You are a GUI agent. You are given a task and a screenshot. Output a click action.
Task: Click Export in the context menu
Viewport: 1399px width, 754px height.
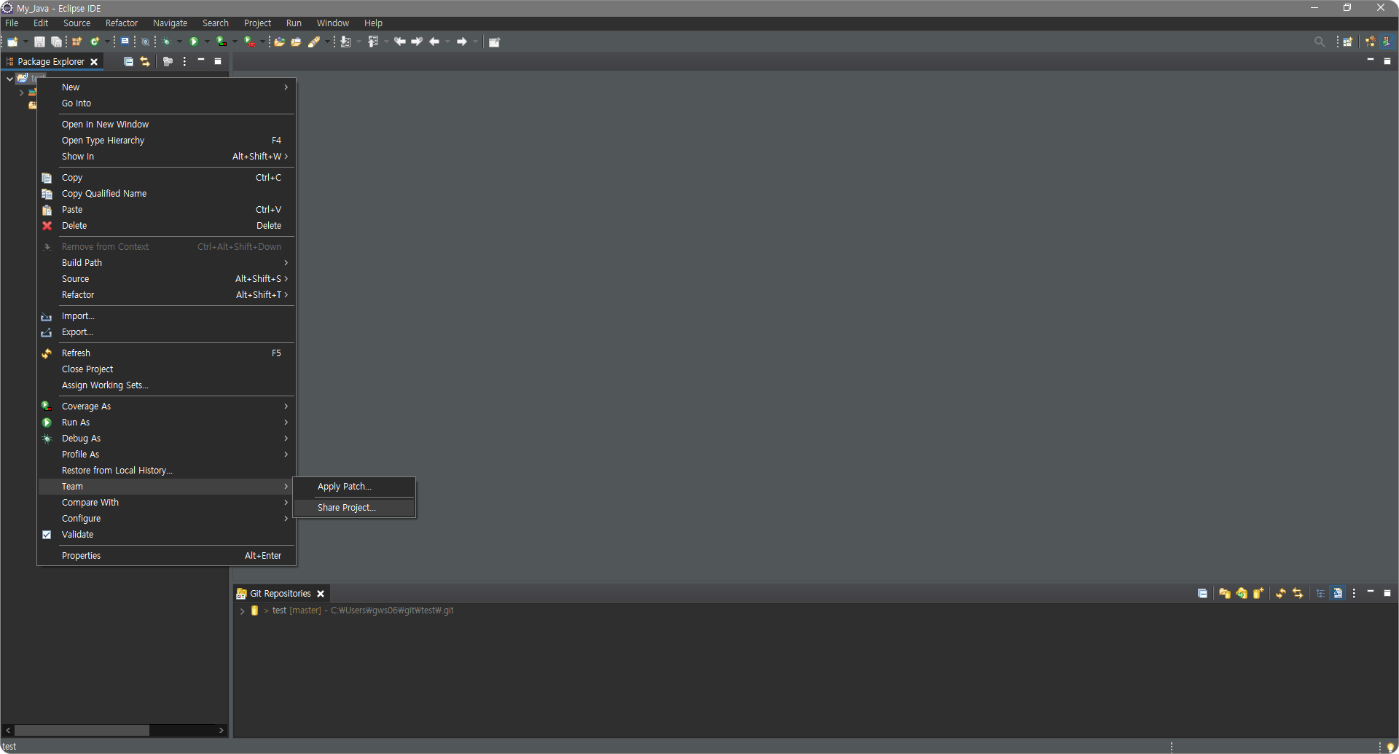point(167,332)
